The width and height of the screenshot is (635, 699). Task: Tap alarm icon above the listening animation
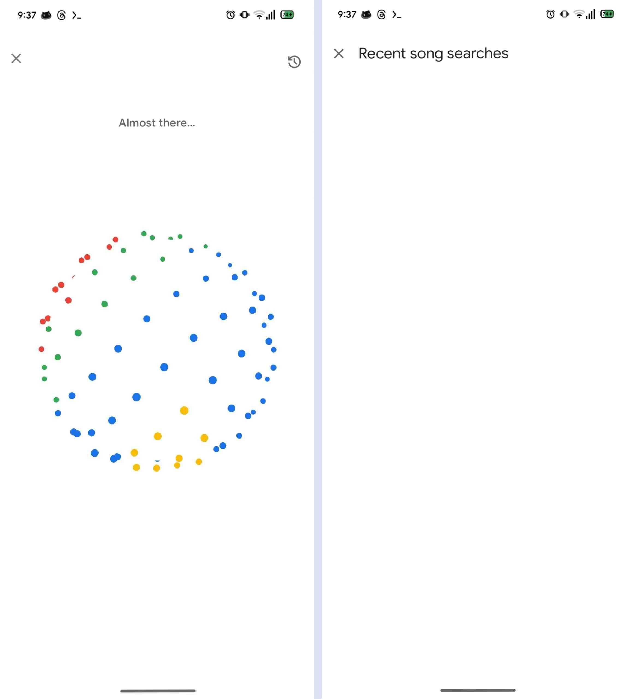tap(230, 15)
